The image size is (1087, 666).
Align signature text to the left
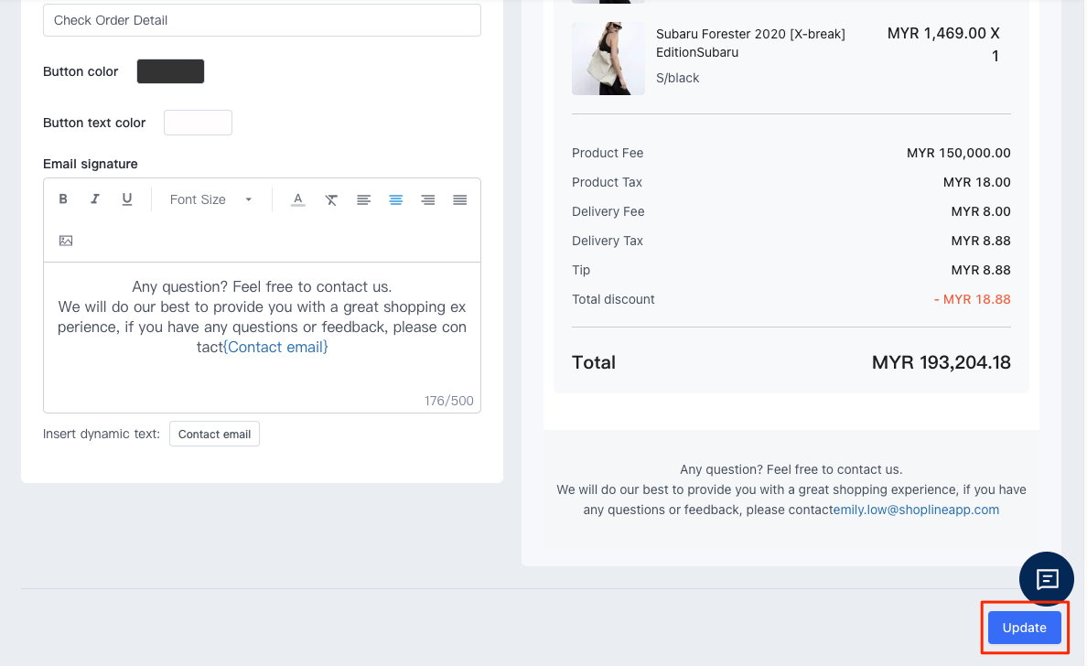(363, 199)
